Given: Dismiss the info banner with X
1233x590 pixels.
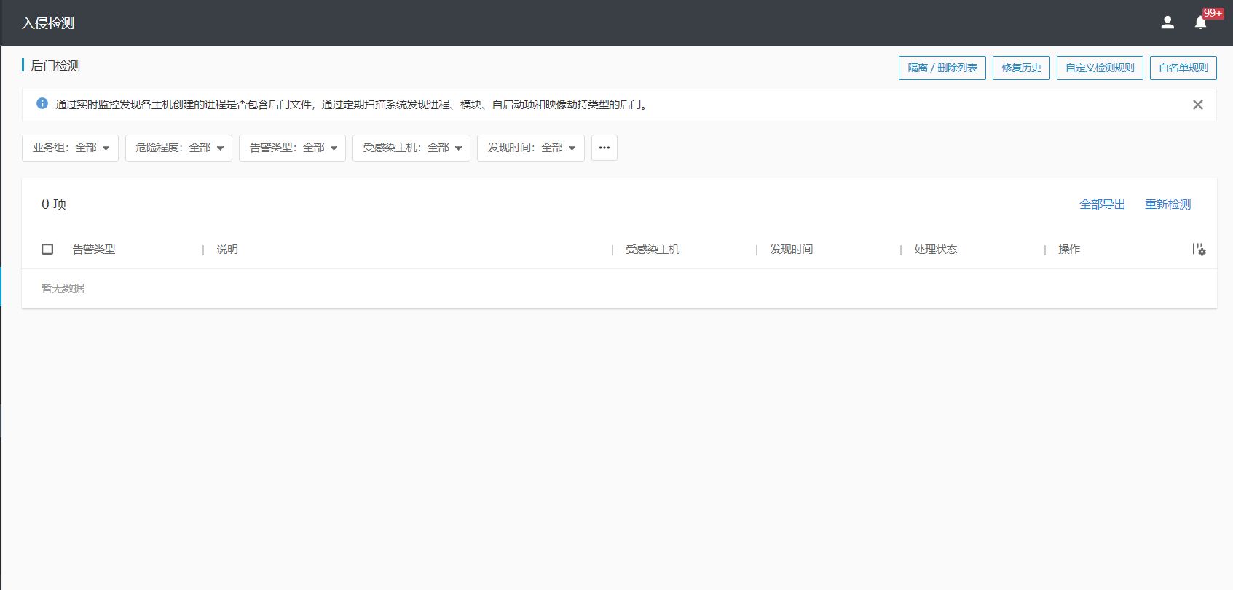Looking at the screenshot, I should [1198, 105].
